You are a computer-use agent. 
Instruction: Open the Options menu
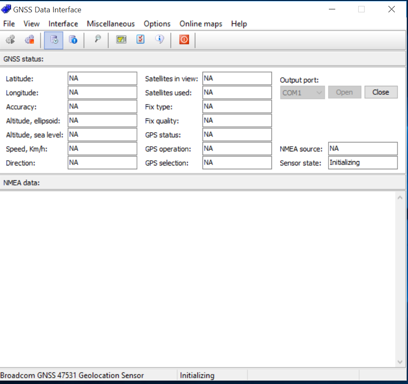point(157,24)
